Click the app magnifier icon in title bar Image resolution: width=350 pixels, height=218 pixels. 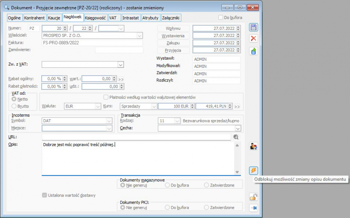tap(7, 7)
